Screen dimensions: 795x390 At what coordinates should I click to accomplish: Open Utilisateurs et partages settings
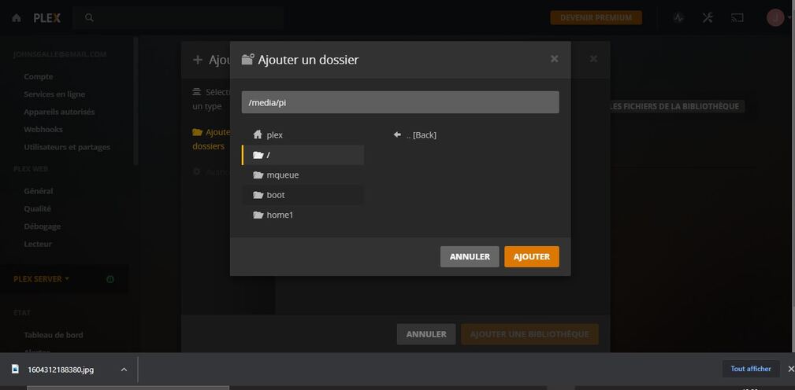point(67,147)
